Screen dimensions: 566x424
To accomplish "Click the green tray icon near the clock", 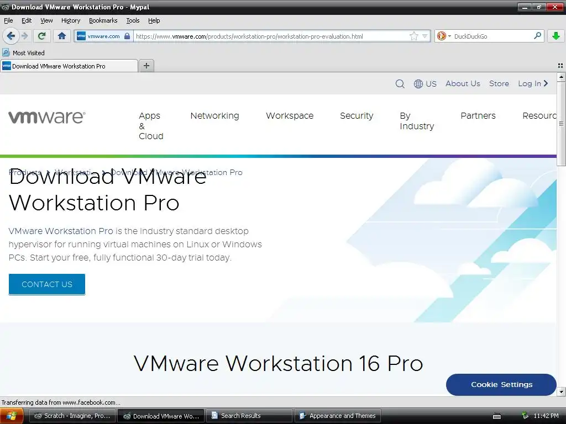I will (525, 416).
